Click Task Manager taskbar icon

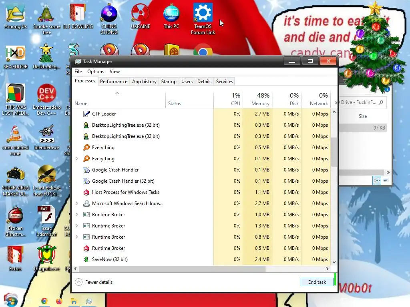[88, 301]
